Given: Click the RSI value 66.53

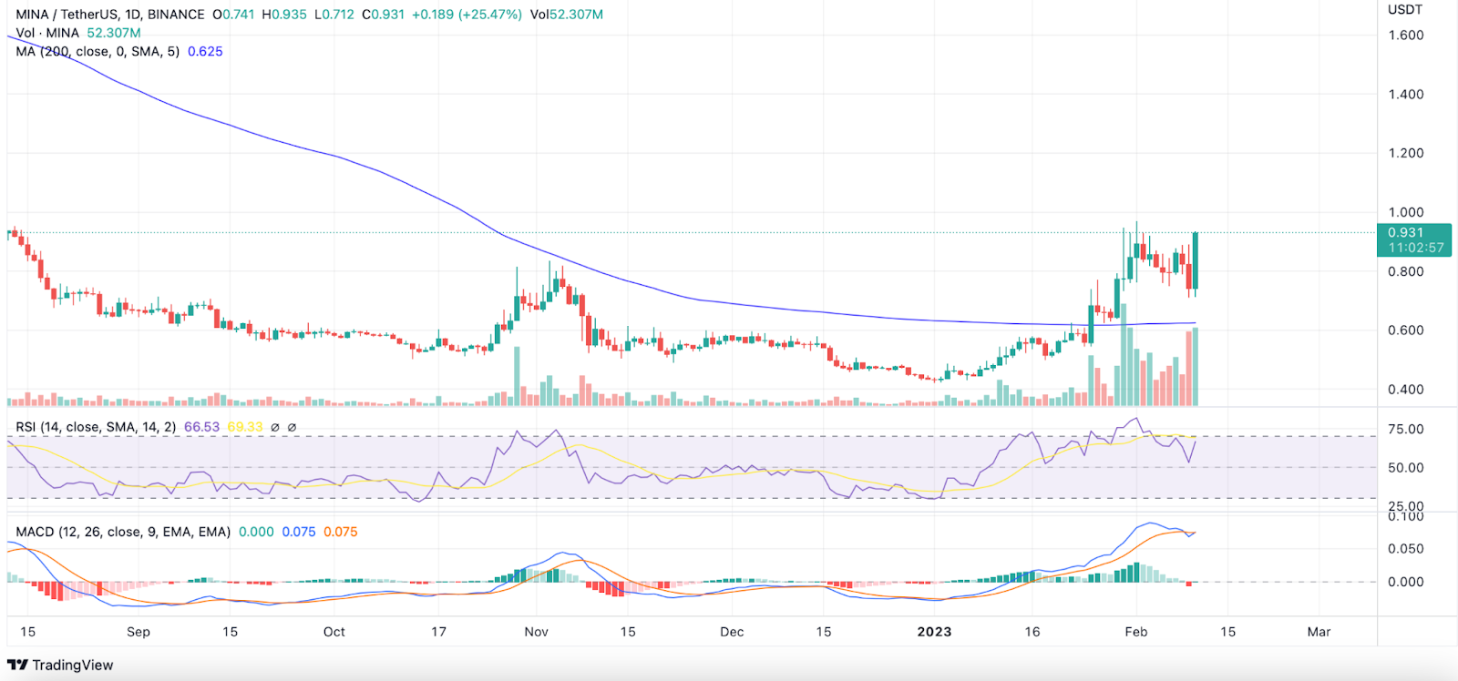Looking at the screenshot, I should pos(201,426).
